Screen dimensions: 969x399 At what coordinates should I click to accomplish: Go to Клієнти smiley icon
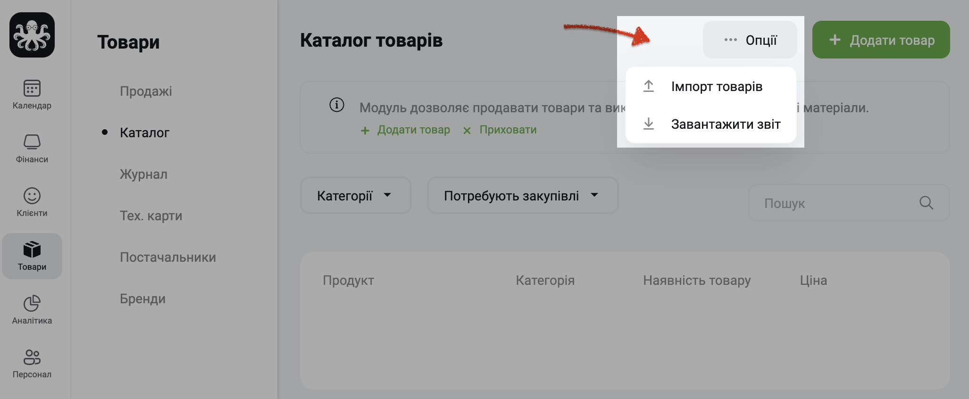pyautogui.click(x=32, y=196)
